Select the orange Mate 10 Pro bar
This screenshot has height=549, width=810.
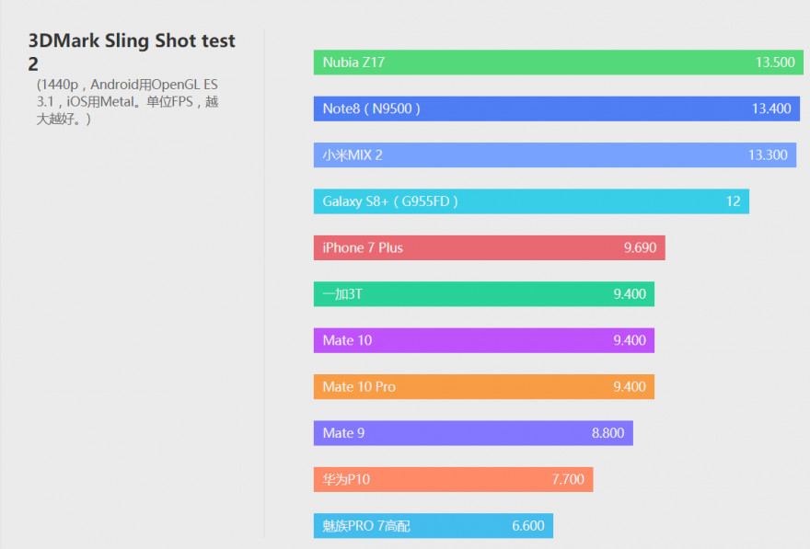tap(483, 387)
